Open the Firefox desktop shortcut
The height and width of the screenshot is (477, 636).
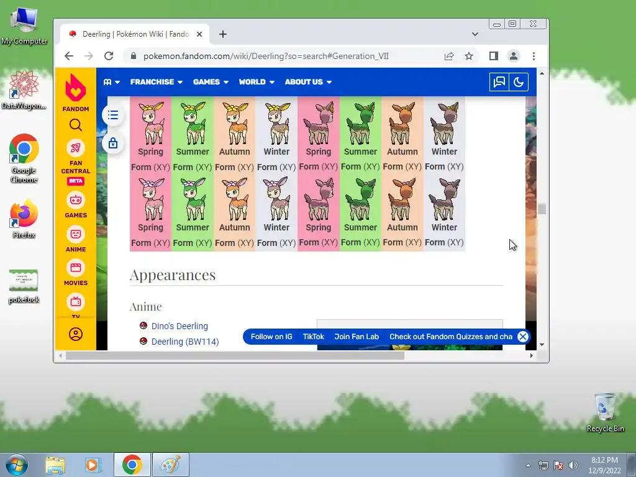click(24, 219)
